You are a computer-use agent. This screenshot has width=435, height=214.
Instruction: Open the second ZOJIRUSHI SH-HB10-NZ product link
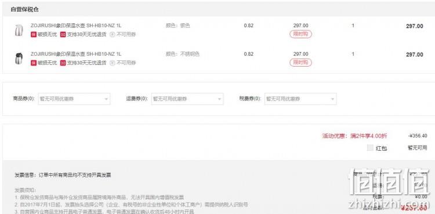pyautogui.click(x=76, y=54)
